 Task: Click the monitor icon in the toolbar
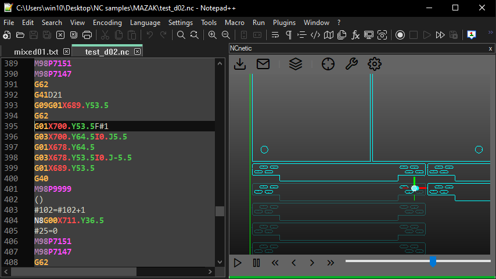tap(369, 35)
